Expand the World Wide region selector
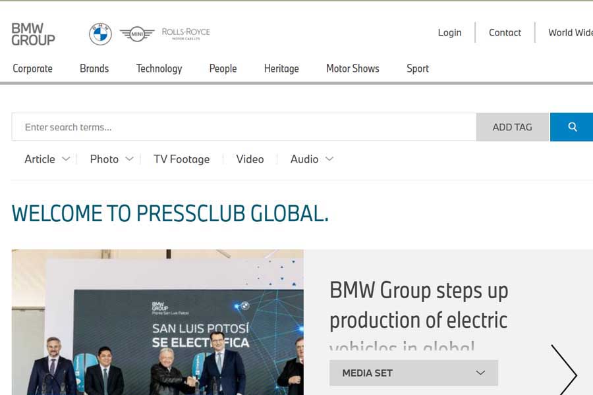593x395 pixels. pyautogui.click(x=572, y=32)
